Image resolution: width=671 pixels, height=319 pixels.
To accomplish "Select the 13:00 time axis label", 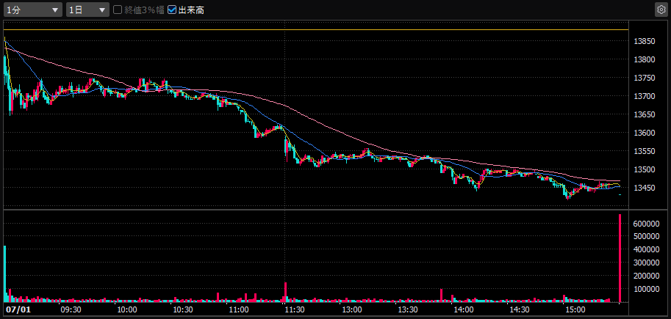I will 351,309.
